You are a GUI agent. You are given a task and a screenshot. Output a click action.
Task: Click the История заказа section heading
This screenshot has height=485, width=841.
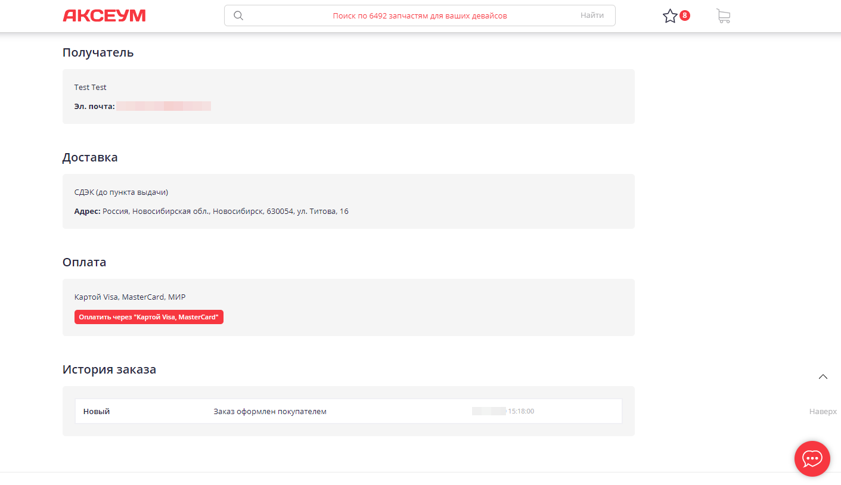(x=109, y=369)
